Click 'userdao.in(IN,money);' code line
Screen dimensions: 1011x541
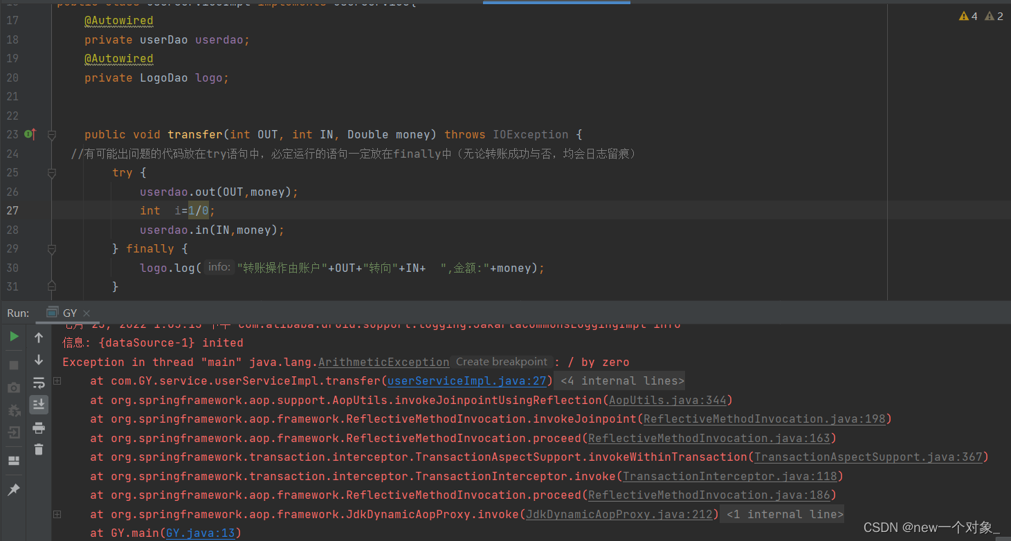[x=212, y=230]
